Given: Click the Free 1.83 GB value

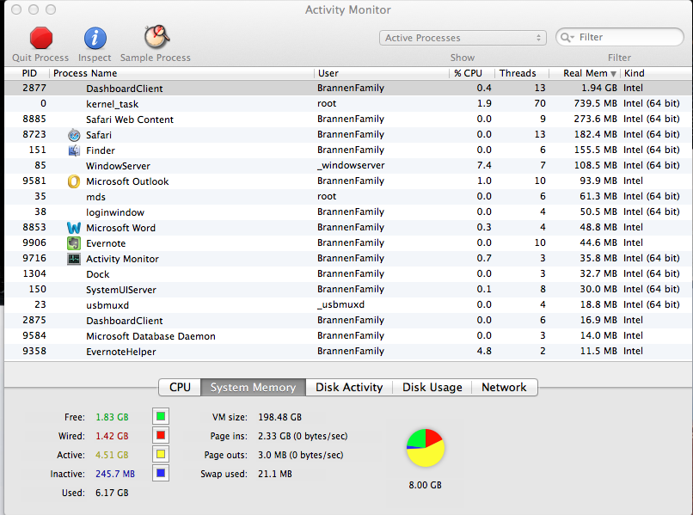Looking at the screenshot, I should pyautogui.click(x=113, y=417).
